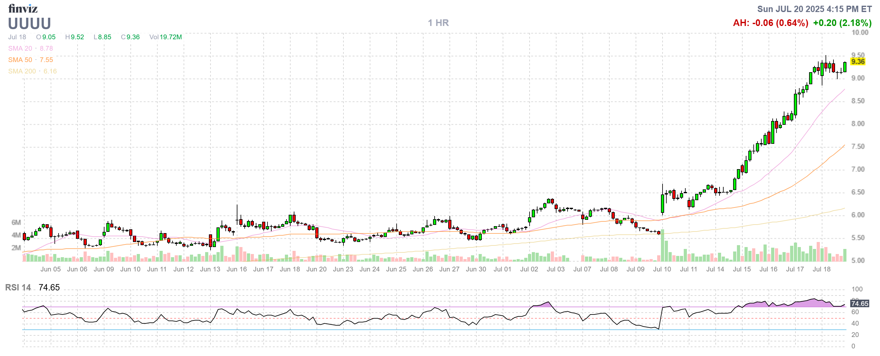Click the highlighted 9.36 price tag
880x356 pixels.
(858, 61)
